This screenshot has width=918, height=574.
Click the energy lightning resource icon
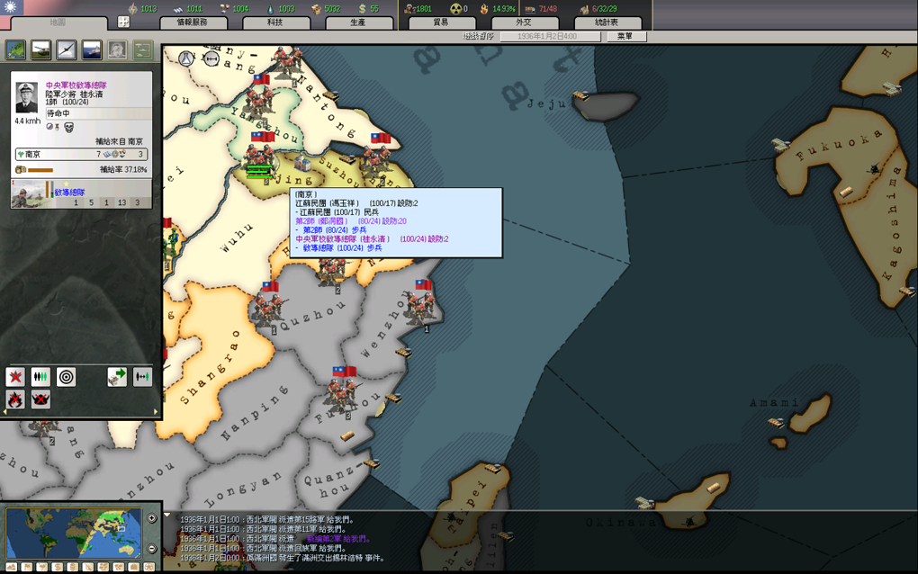(133, 8)
